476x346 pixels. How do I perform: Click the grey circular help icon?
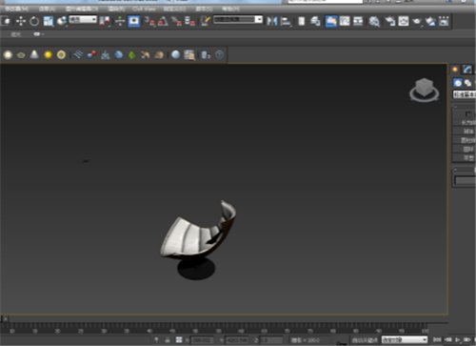(220, 55)
